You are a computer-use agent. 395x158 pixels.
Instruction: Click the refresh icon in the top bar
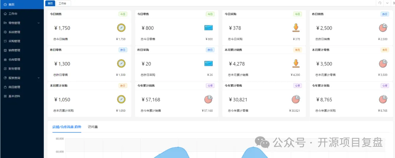380,3
